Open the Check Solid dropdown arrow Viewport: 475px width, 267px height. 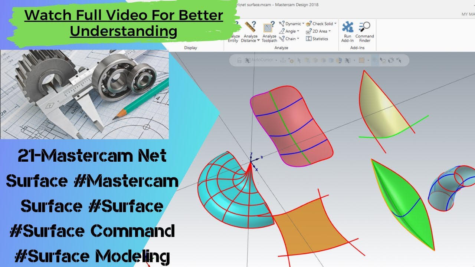(335, 24)
